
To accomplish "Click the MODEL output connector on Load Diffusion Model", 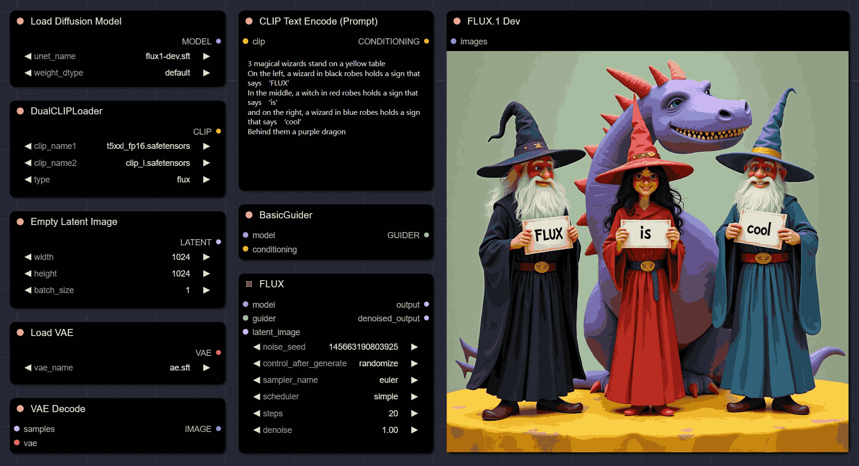I will 218,41.
